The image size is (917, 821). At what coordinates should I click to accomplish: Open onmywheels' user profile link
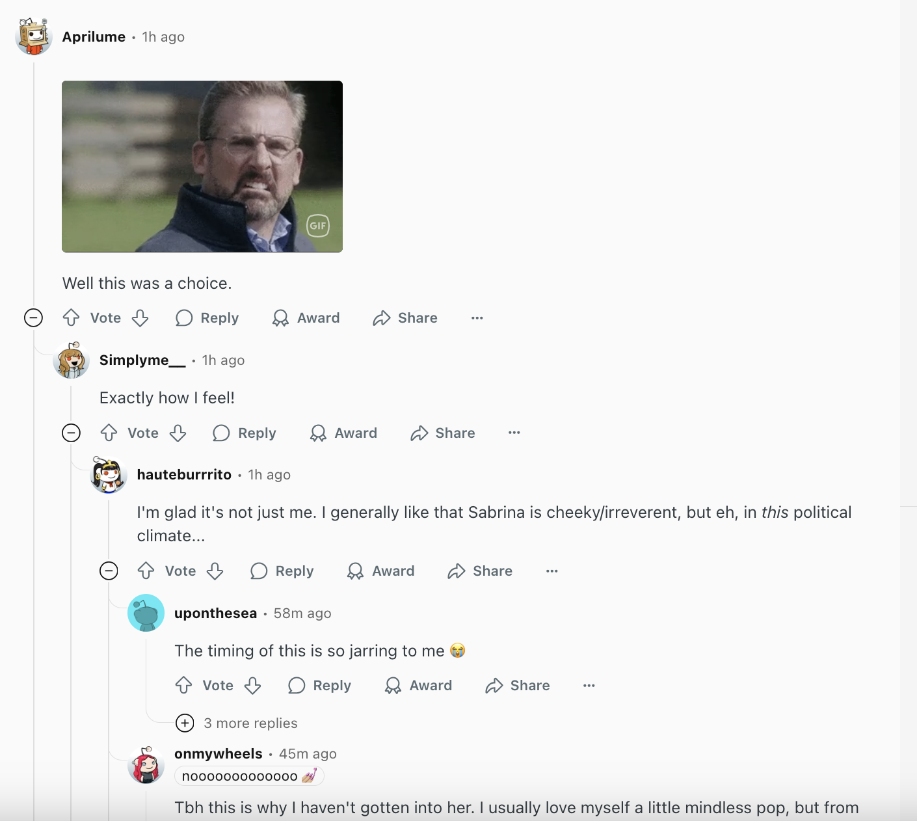click(219, 753)
